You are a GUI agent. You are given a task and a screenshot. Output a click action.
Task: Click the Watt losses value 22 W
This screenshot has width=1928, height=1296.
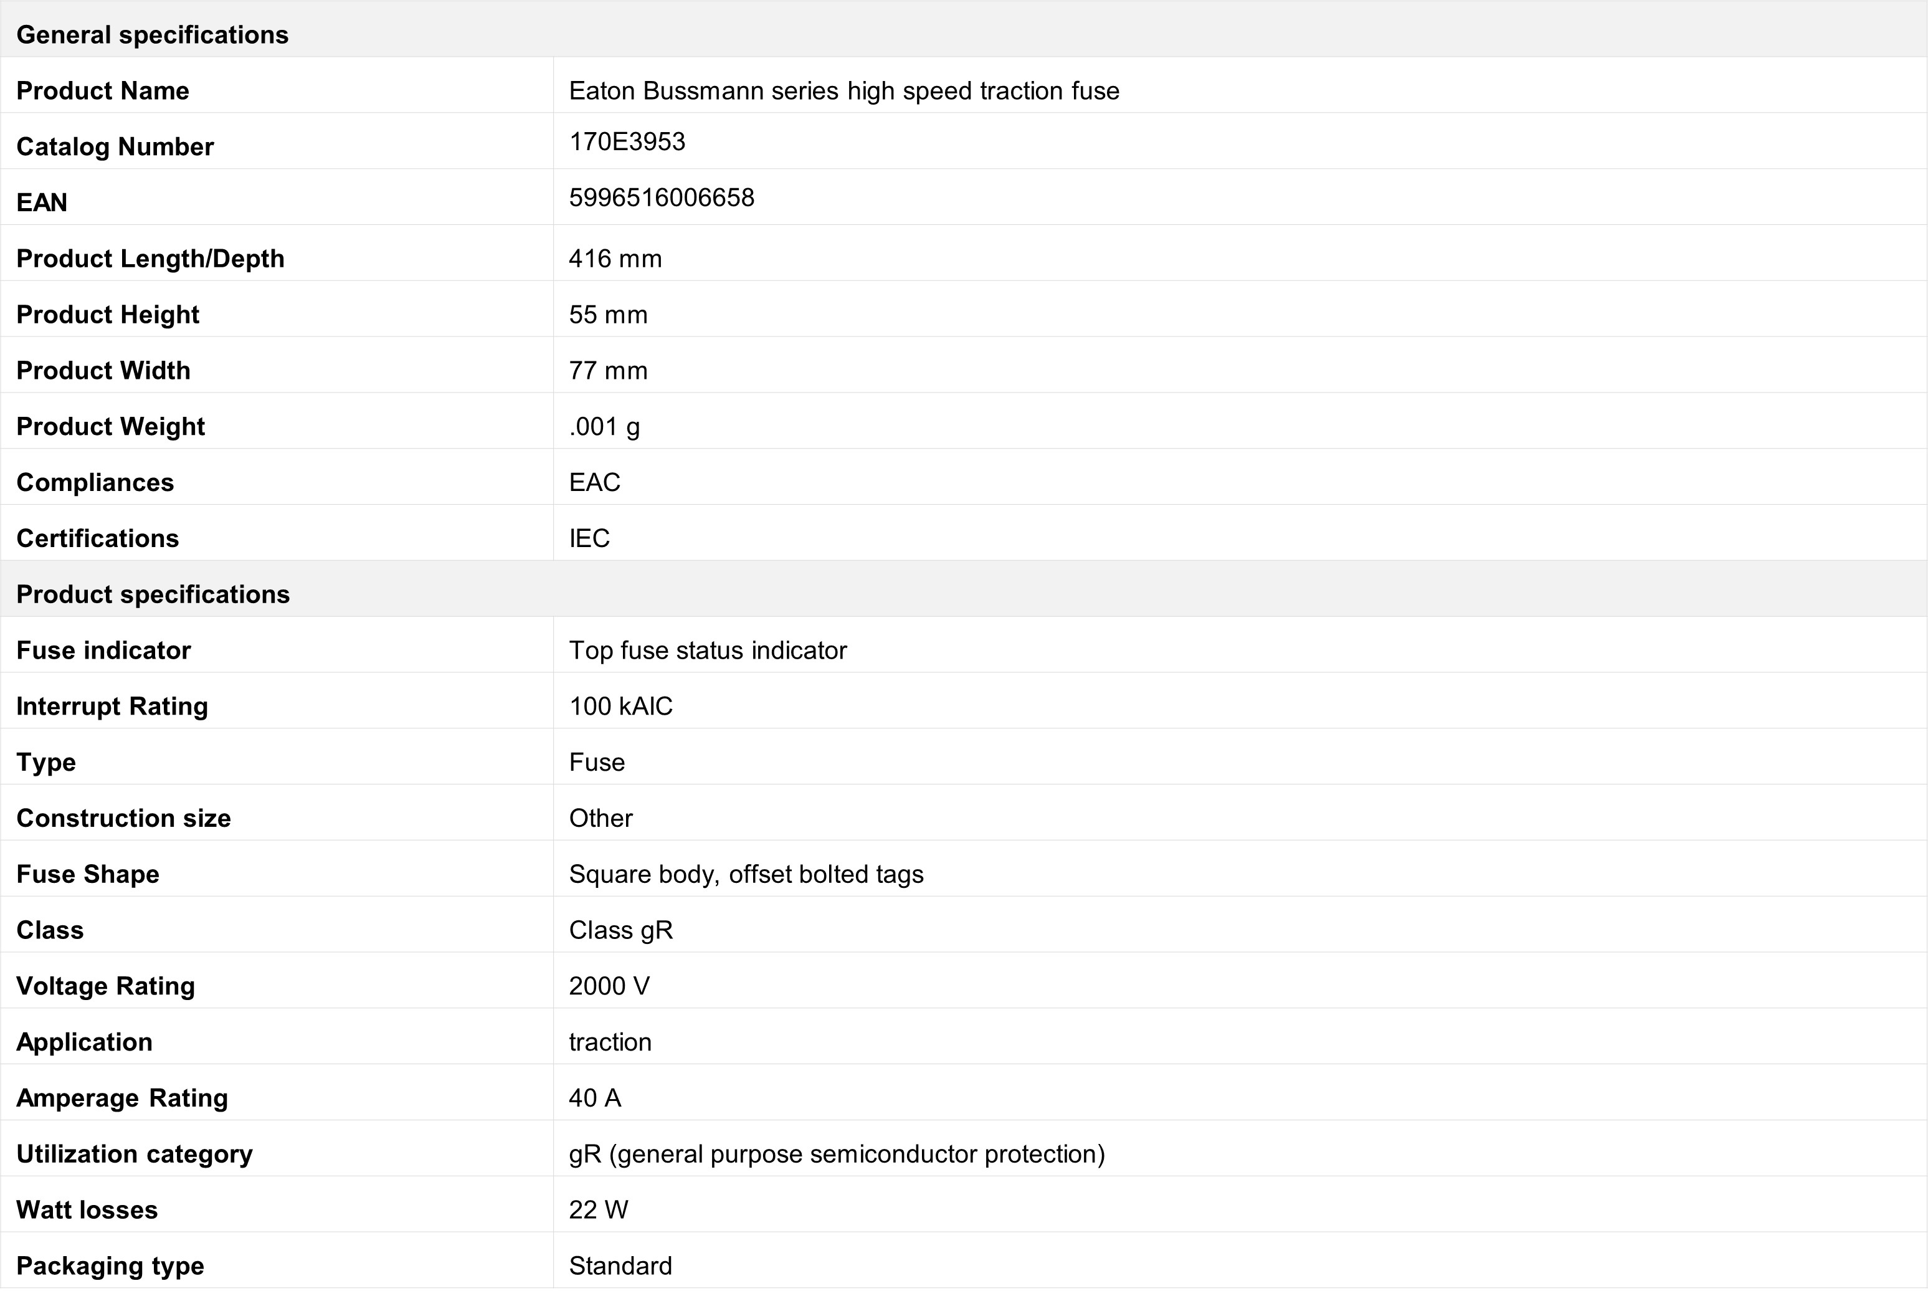(x=598, y=1210)
